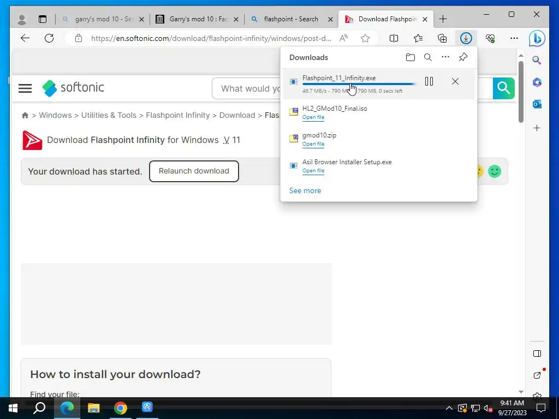Go back with the back arrow
Viewport: 559px width, 419px height.
(x=25, y=38)
